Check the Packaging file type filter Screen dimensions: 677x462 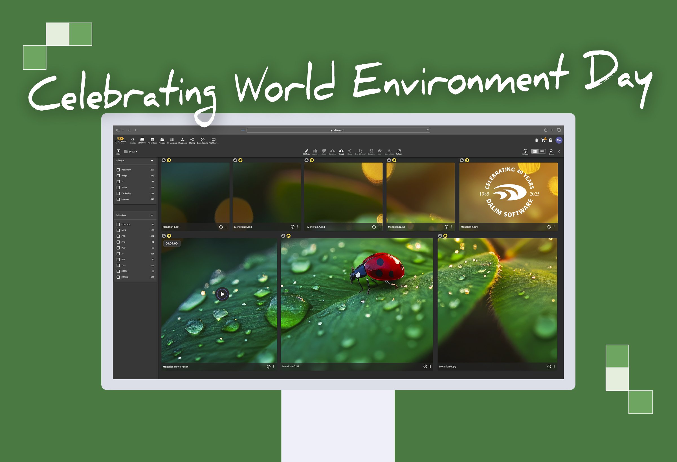point(118,193)
